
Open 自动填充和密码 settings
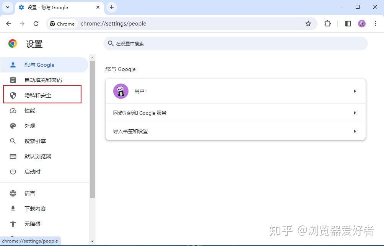tap(44, 80)
